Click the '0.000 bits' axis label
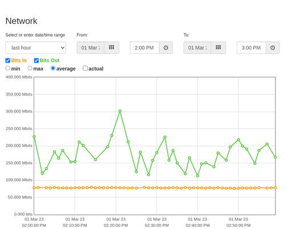 click(23, 214)
